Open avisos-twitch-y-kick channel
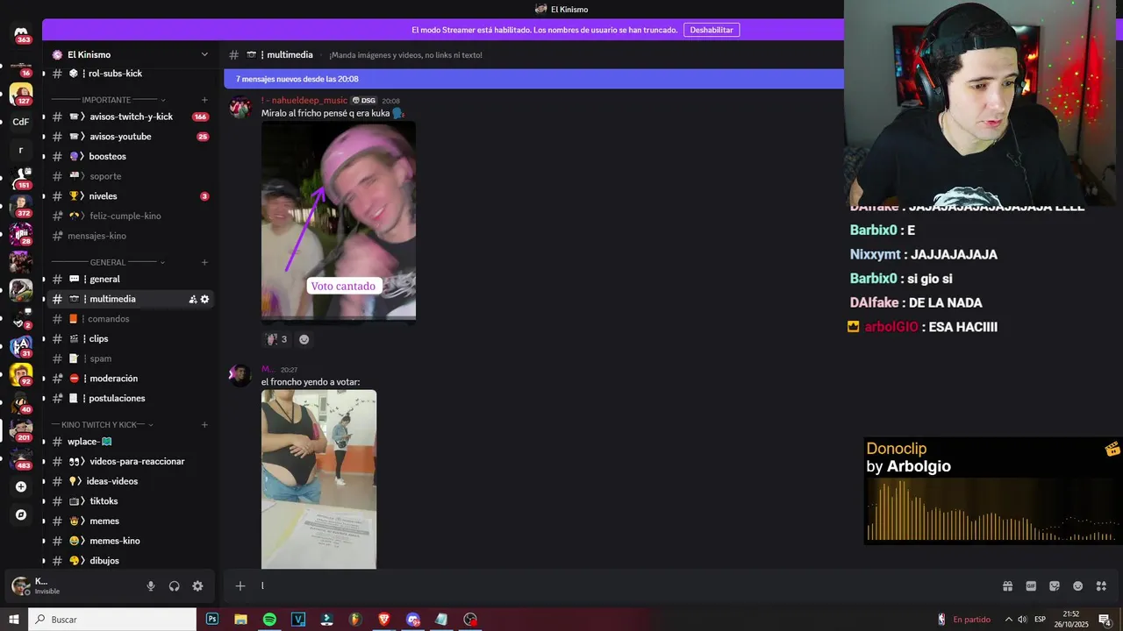Image resolution: width=1123 pixels, height=631 pixels. click(x=130, y=117)
